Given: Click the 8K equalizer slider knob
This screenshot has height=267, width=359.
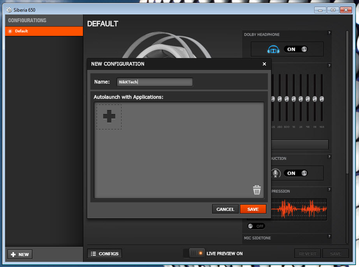Looking at the screenshot, I should pos(315,99).
